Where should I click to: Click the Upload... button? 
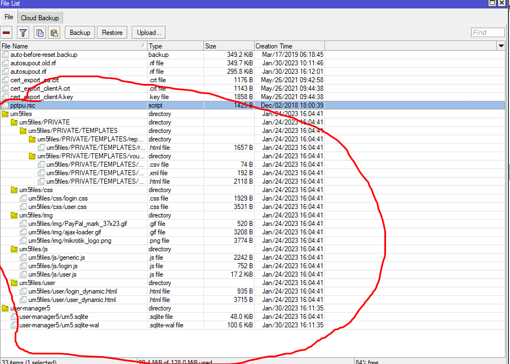149,33
